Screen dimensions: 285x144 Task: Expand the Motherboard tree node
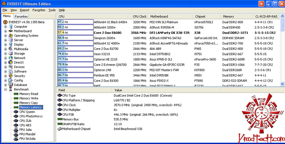[x=5, y=31]
